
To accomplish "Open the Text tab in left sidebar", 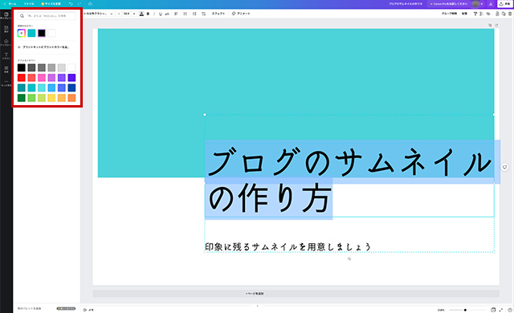I will [6, 55].
